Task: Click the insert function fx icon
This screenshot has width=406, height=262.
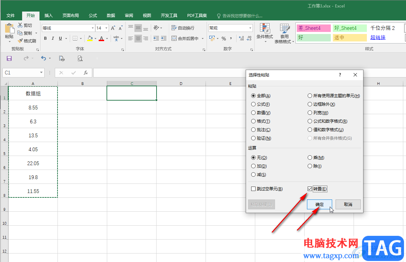Action: [x=86, y=73]
